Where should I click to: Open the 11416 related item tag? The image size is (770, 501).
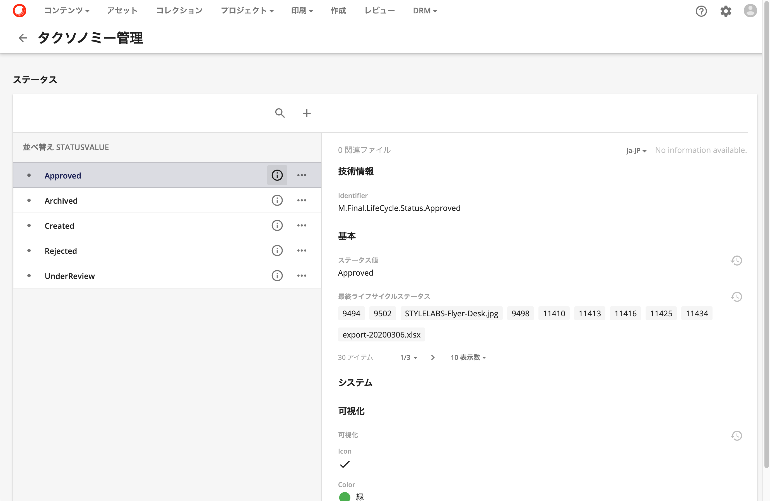(625, 314)
